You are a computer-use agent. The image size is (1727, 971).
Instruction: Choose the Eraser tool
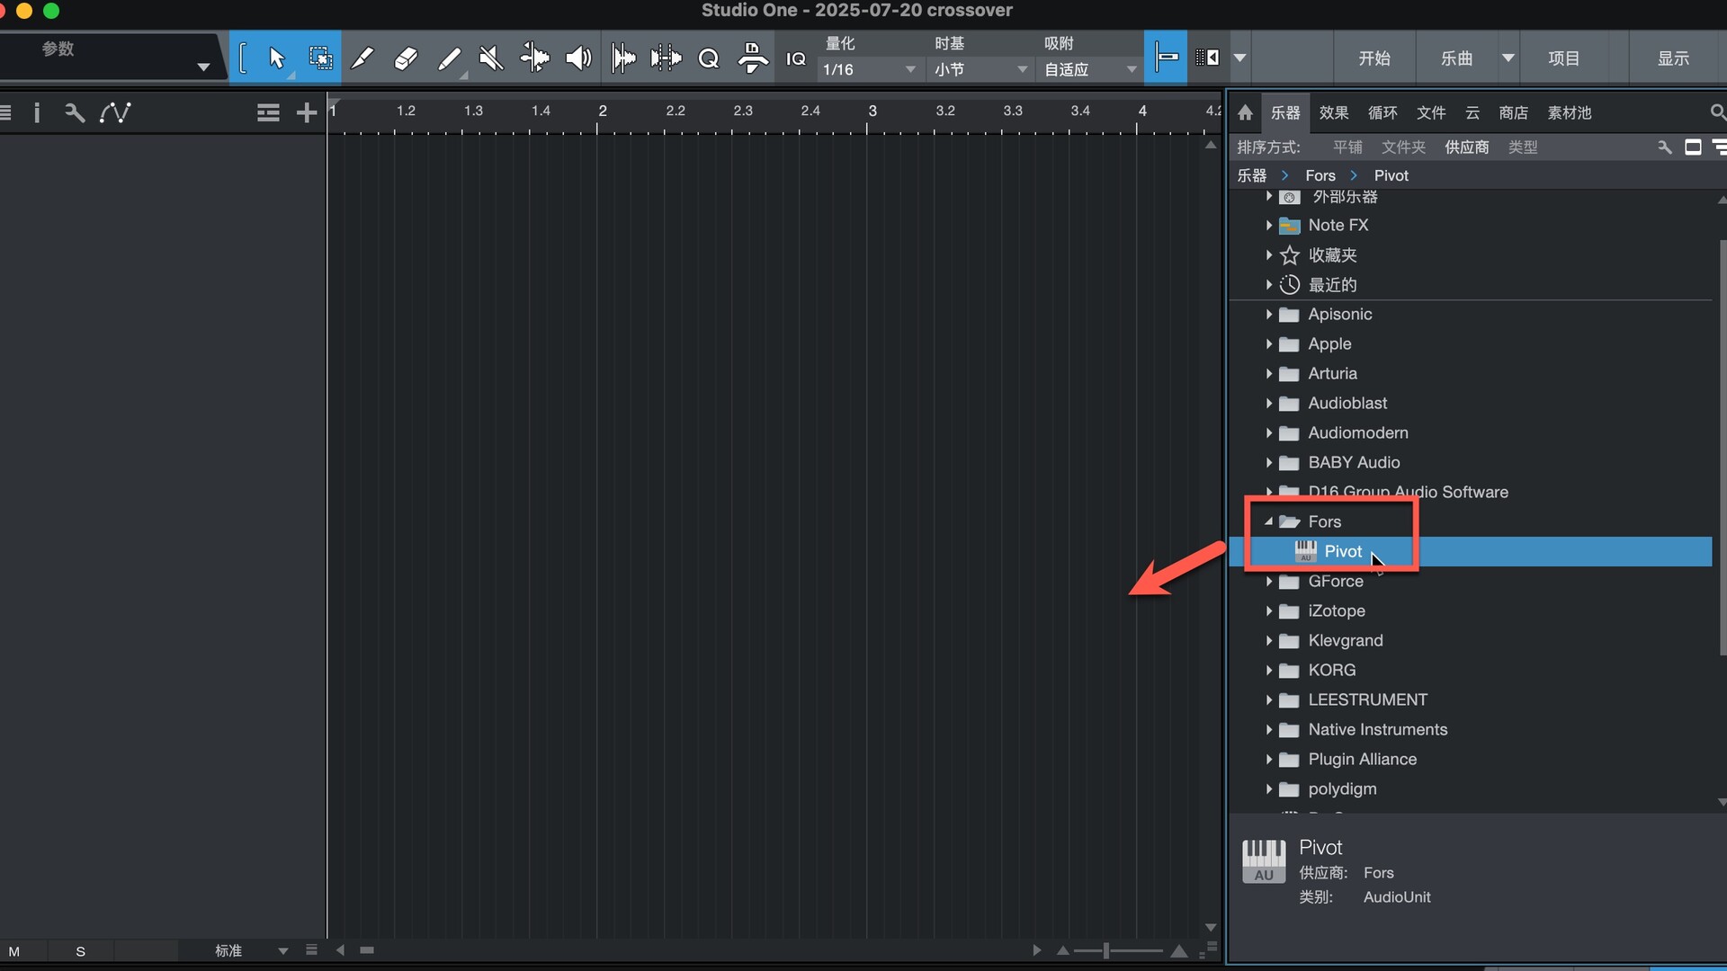pyautogui.click(x=406, y=58)
